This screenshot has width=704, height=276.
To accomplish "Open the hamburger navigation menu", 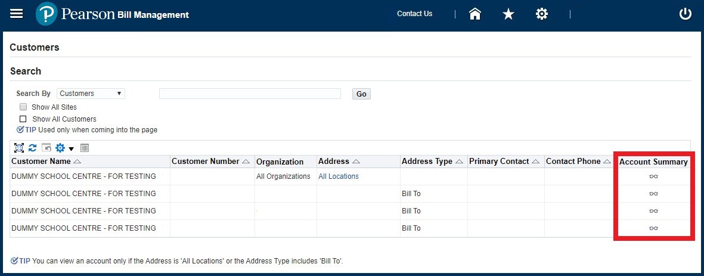I will (x=17, y=14).
